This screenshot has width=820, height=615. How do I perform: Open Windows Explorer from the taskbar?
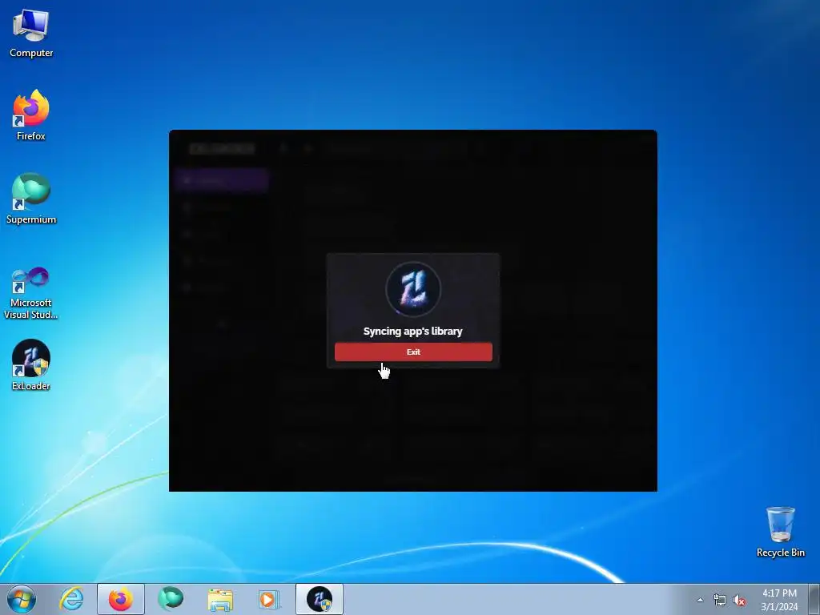pos(220,599)
